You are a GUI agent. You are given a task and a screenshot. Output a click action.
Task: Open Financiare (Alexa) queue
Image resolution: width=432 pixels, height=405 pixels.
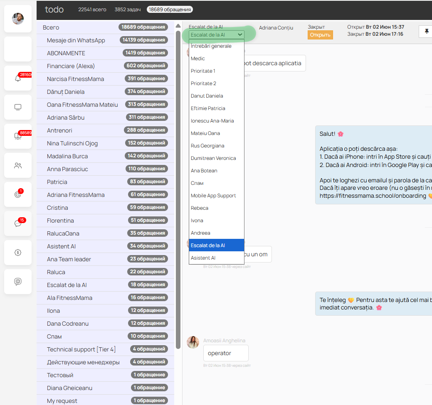[x=105, y=66]
